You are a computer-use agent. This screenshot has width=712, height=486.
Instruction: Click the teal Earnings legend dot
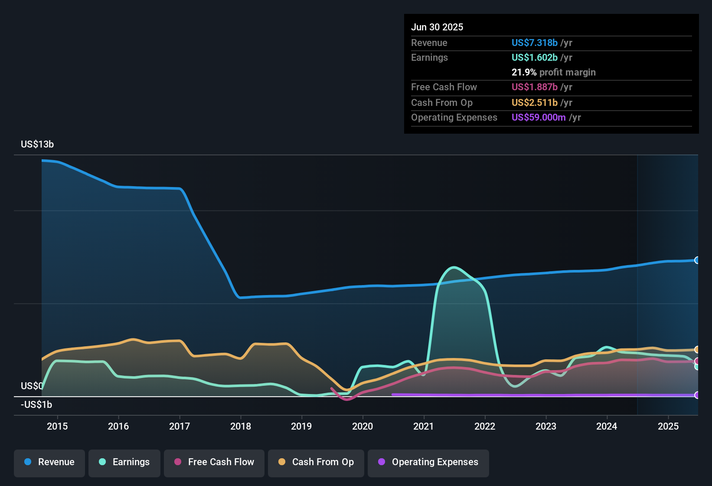pyautogui.click(x=102, y=462)
